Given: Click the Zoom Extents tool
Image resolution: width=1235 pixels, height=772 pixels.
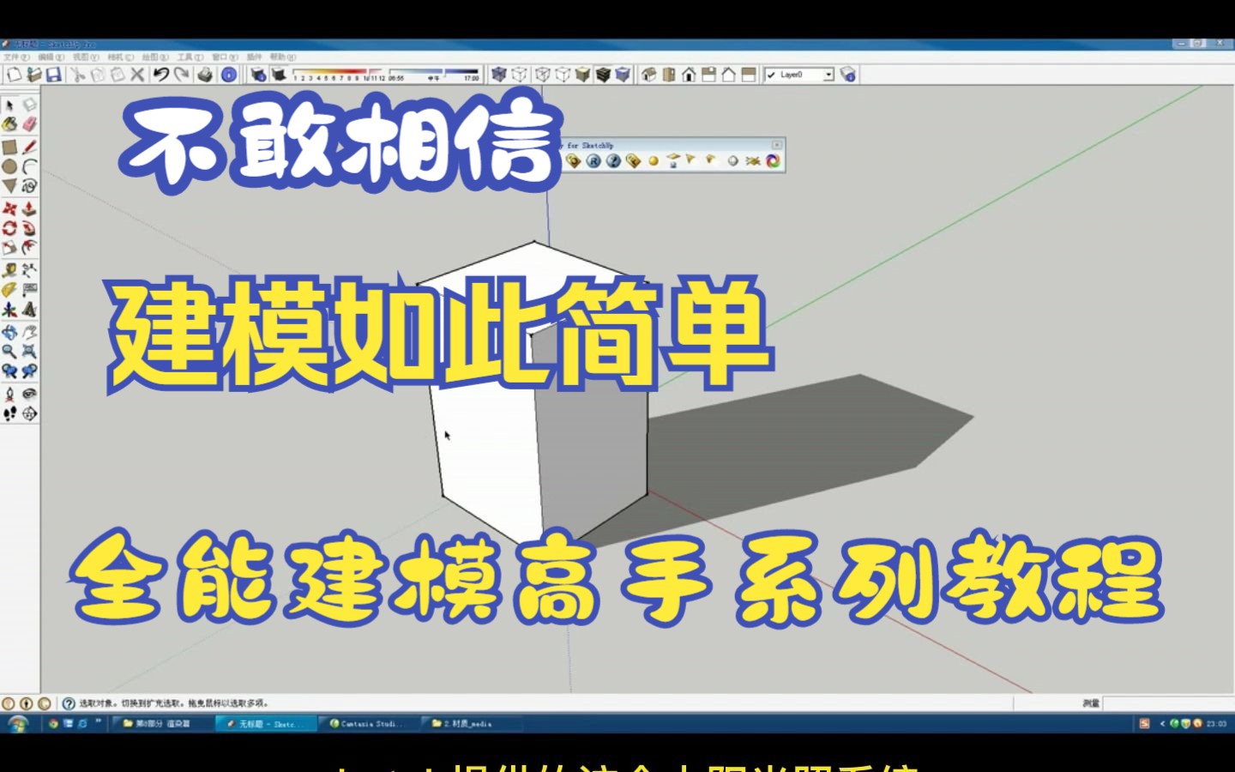Looking at the screenshot, I should pyautogui.click(x=29, y=352).
